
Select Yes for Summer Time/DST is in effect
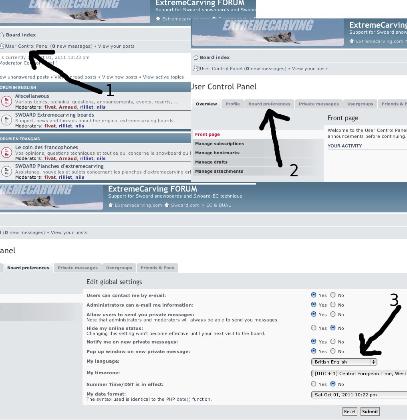(x=314, y=384)
